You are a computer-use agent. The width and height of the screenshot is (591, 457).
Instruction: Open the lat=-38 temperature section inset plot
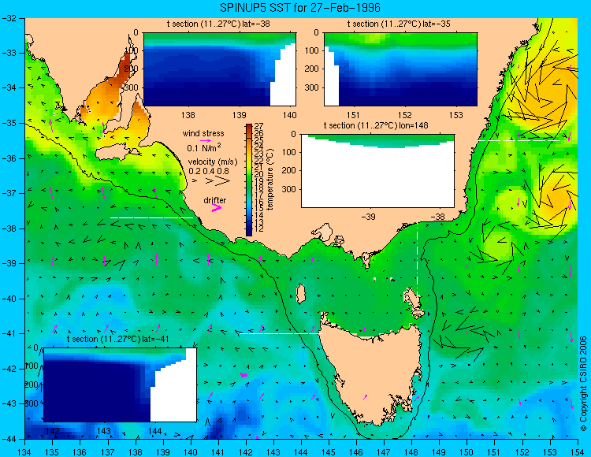(x=220, y=69)
